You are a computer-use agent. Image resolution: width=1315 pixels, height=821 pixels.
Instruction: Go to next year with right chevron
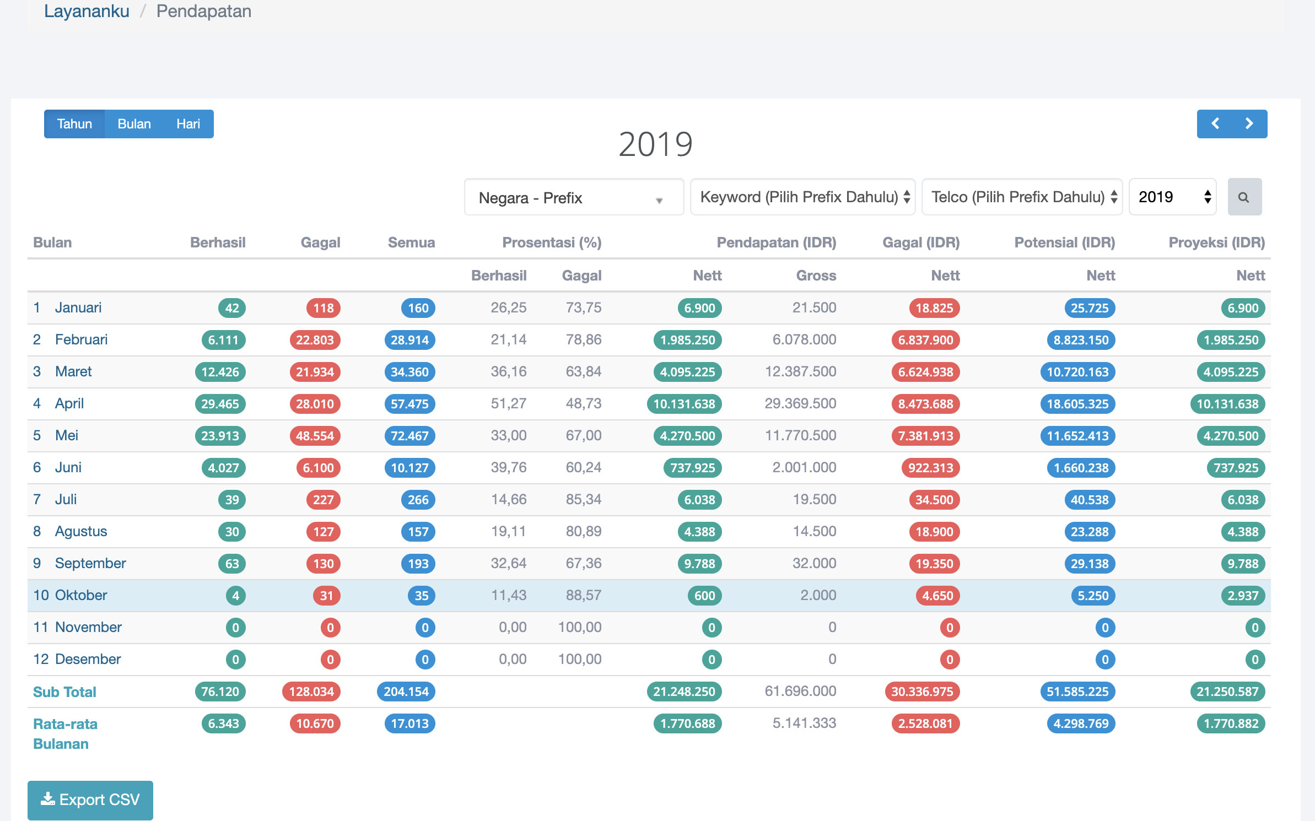pyautogui.click(x=1249, y=124)
